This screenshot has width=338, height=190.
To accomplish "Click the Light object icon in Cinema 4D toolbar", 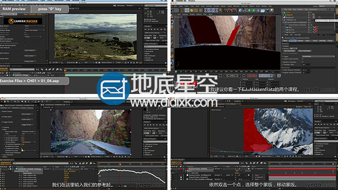I will pos(271,10).
